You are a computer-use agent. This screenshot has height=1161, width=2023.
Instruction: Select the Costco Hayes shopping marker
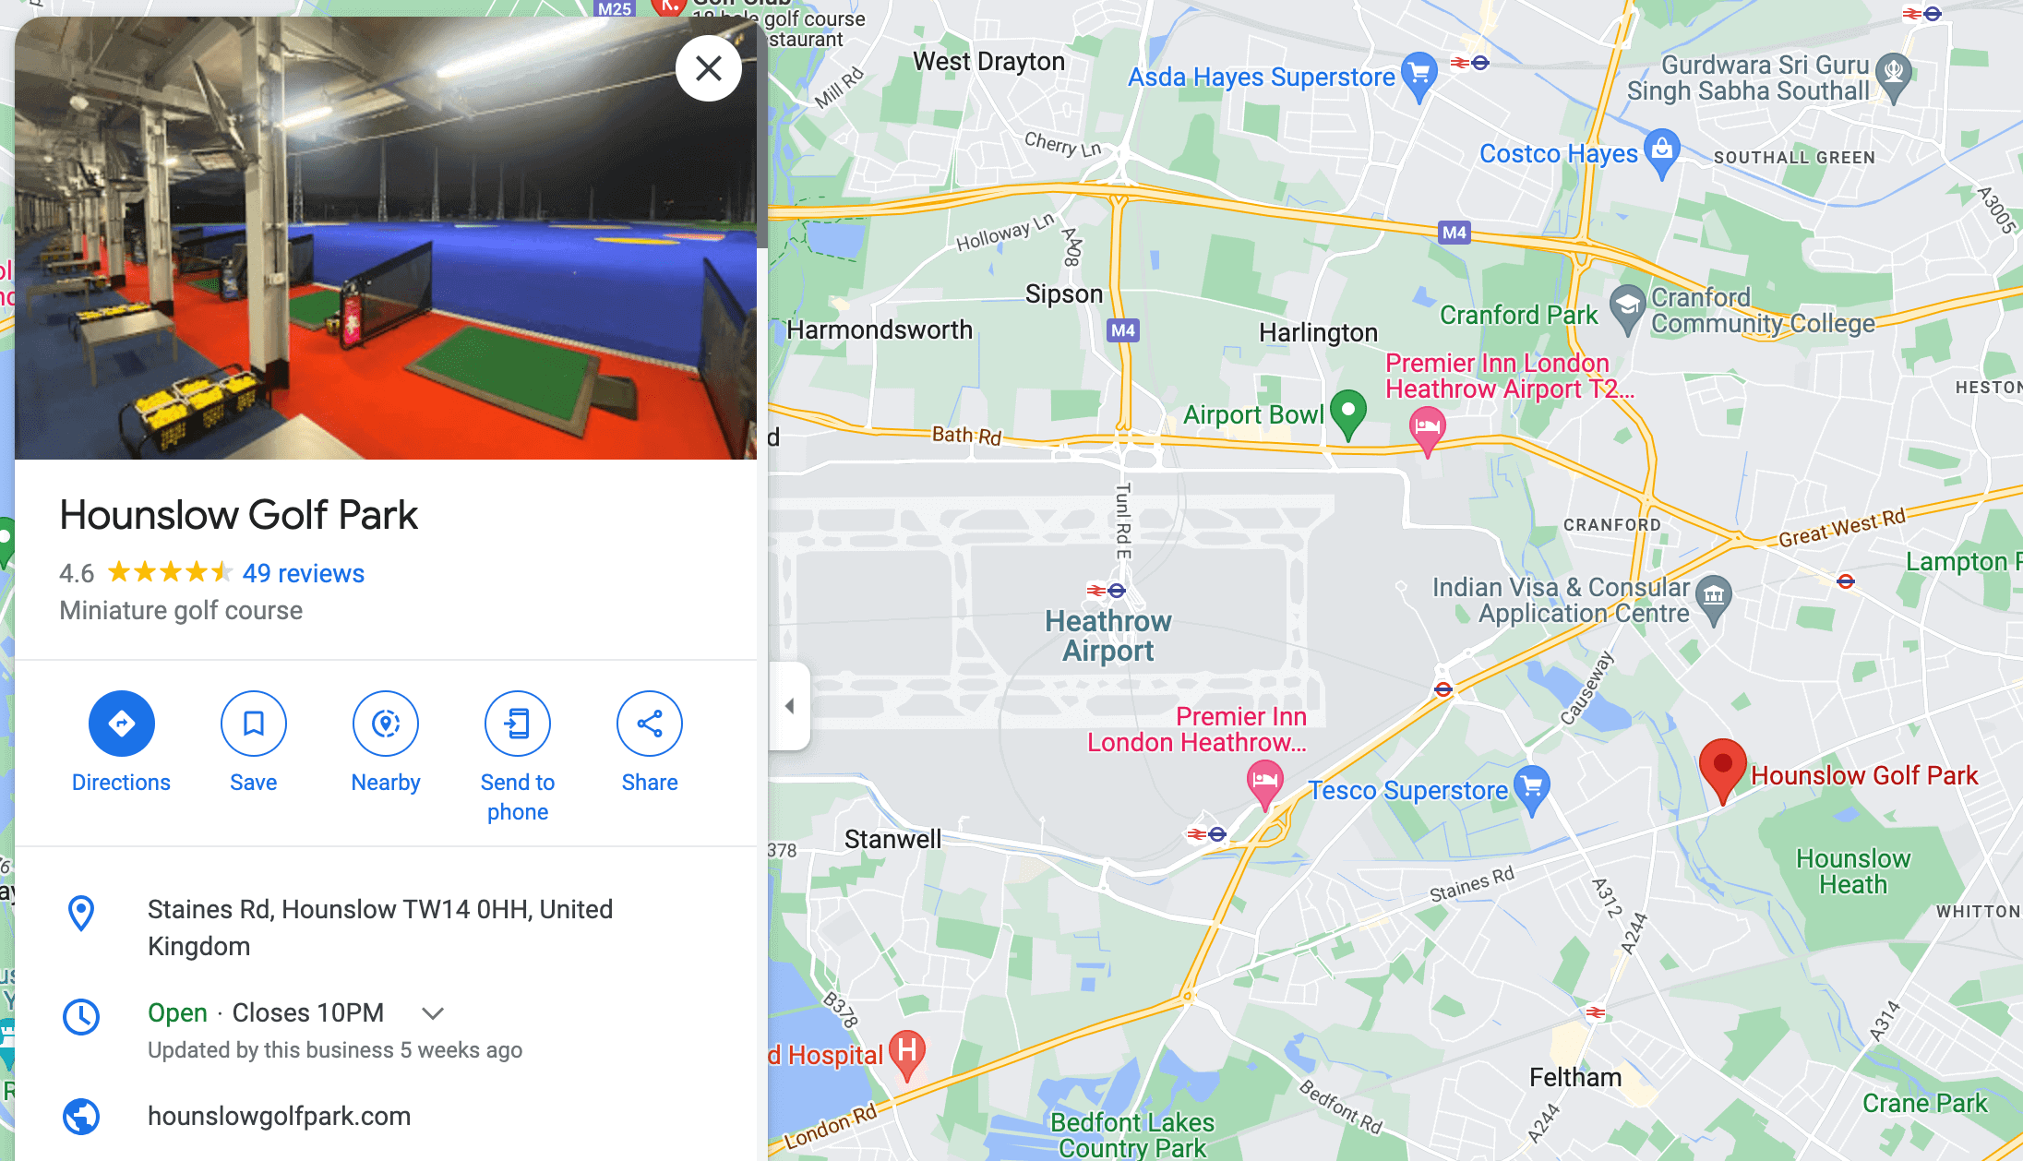point(1662,152)
